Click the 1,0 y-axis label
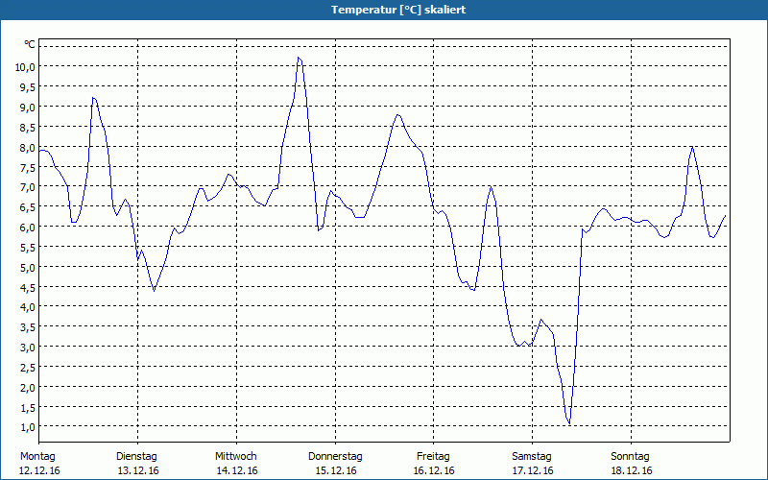 27,426
